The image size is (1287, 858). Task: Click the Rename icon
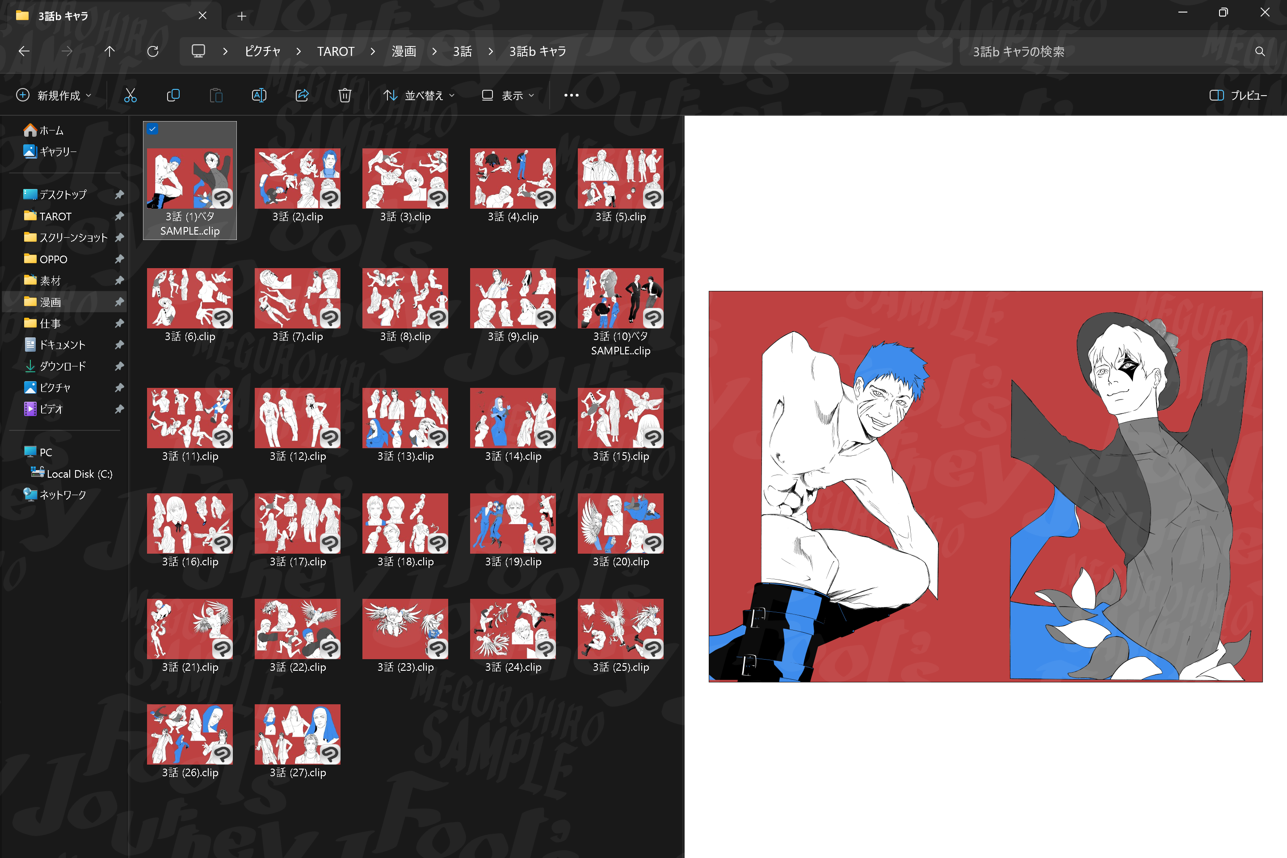coord(259,95)
